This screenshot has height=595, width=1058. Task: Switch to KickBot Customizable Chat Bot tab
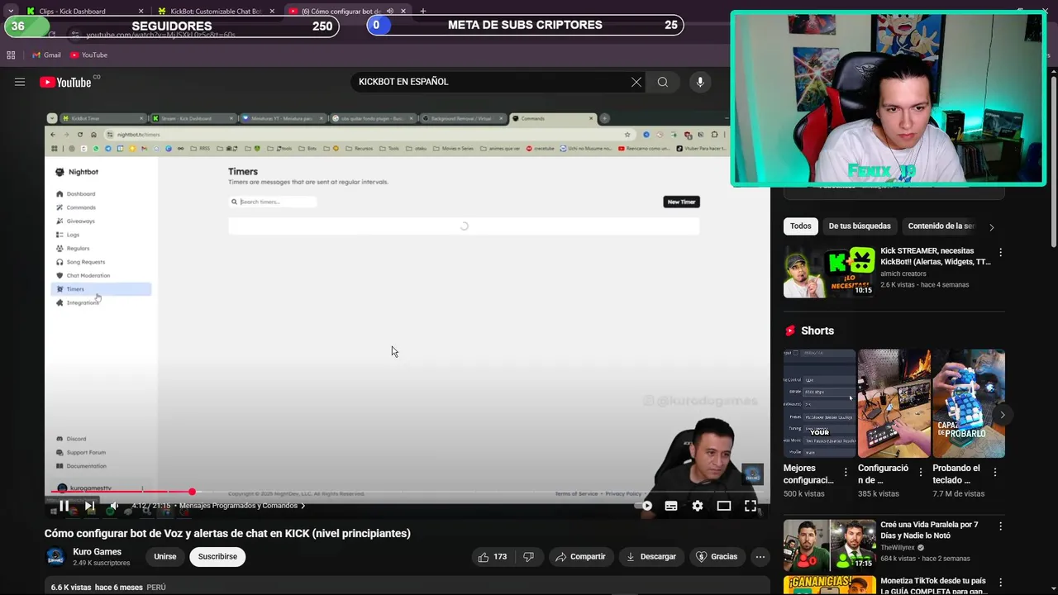point(215,11)
